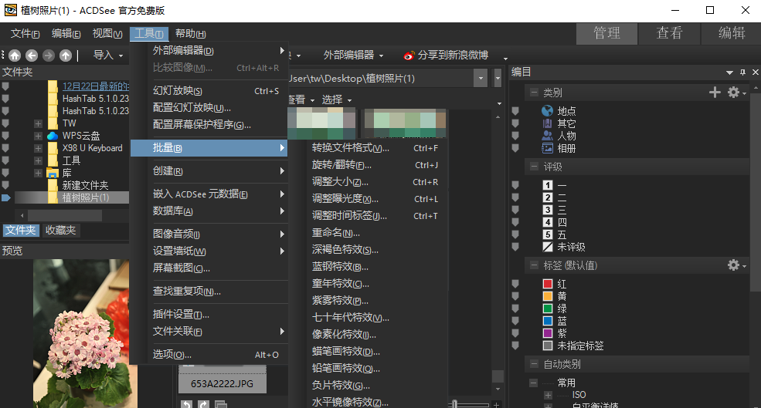Select the 地点 globe icon
761x408 pixels.
548,111
